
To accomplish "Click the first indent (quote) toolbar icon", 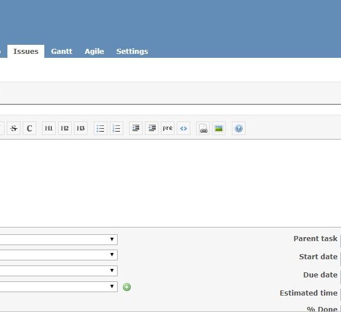I will (x=136, y=129).
